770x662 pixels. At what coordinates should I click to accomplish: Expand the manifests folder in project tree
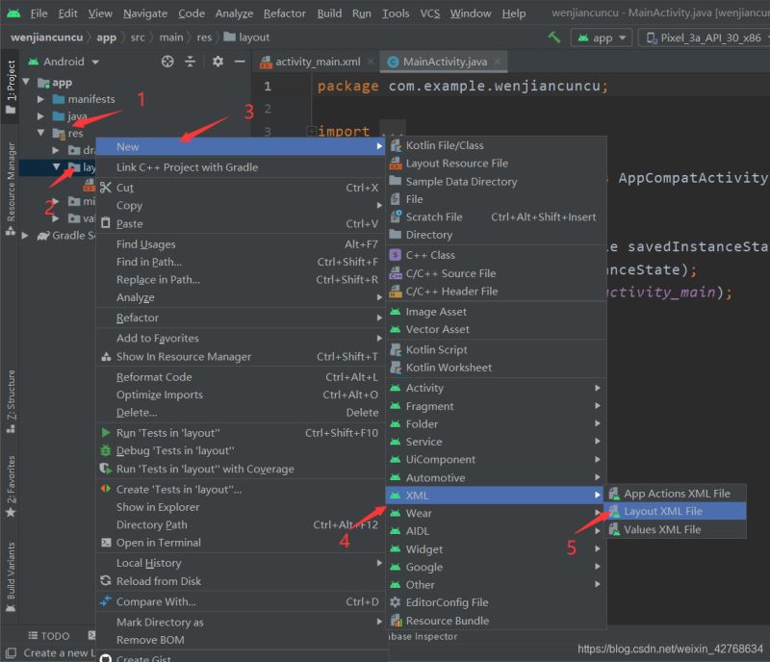coord(41,99)
